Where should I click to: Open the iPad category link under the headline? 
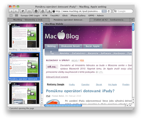click(x=48, y=96)
